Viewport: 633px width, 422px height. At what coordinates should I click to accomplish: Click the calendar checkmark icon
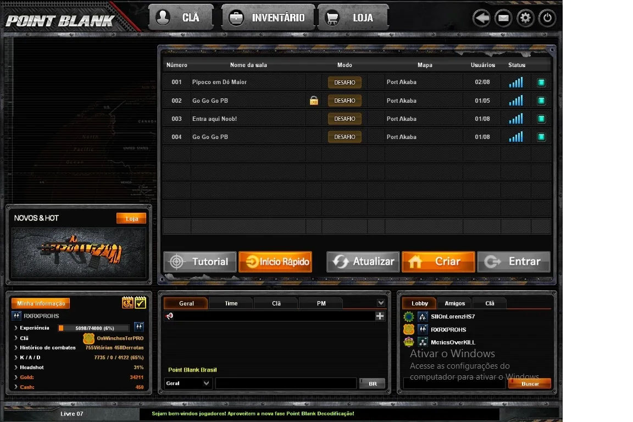pos(140,302)
